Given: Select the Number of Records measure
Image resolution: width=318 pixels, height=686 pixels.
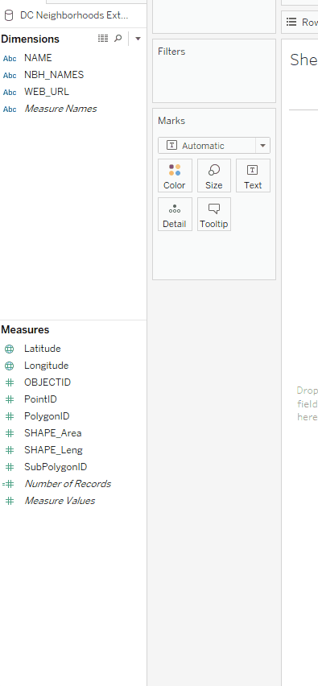Looking at the screenshot, I should [x=68, y=484].
